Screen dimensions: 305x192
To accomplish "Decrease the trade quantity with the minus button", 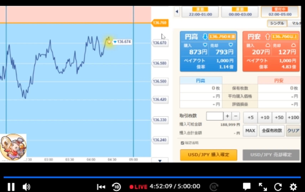I will [x=235, y=116].
